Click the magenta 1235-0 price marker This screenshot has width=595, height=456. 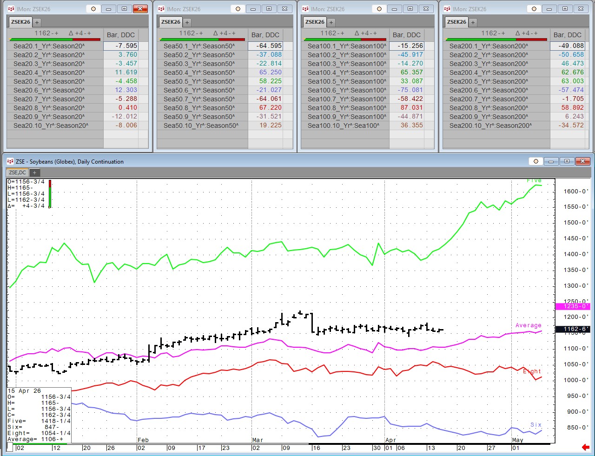pyautogui.click(x=573, y=306)
